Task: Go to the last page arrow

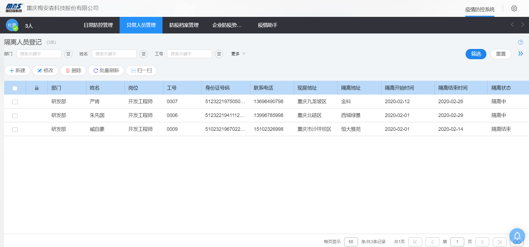Action: (x=499, y=242)
